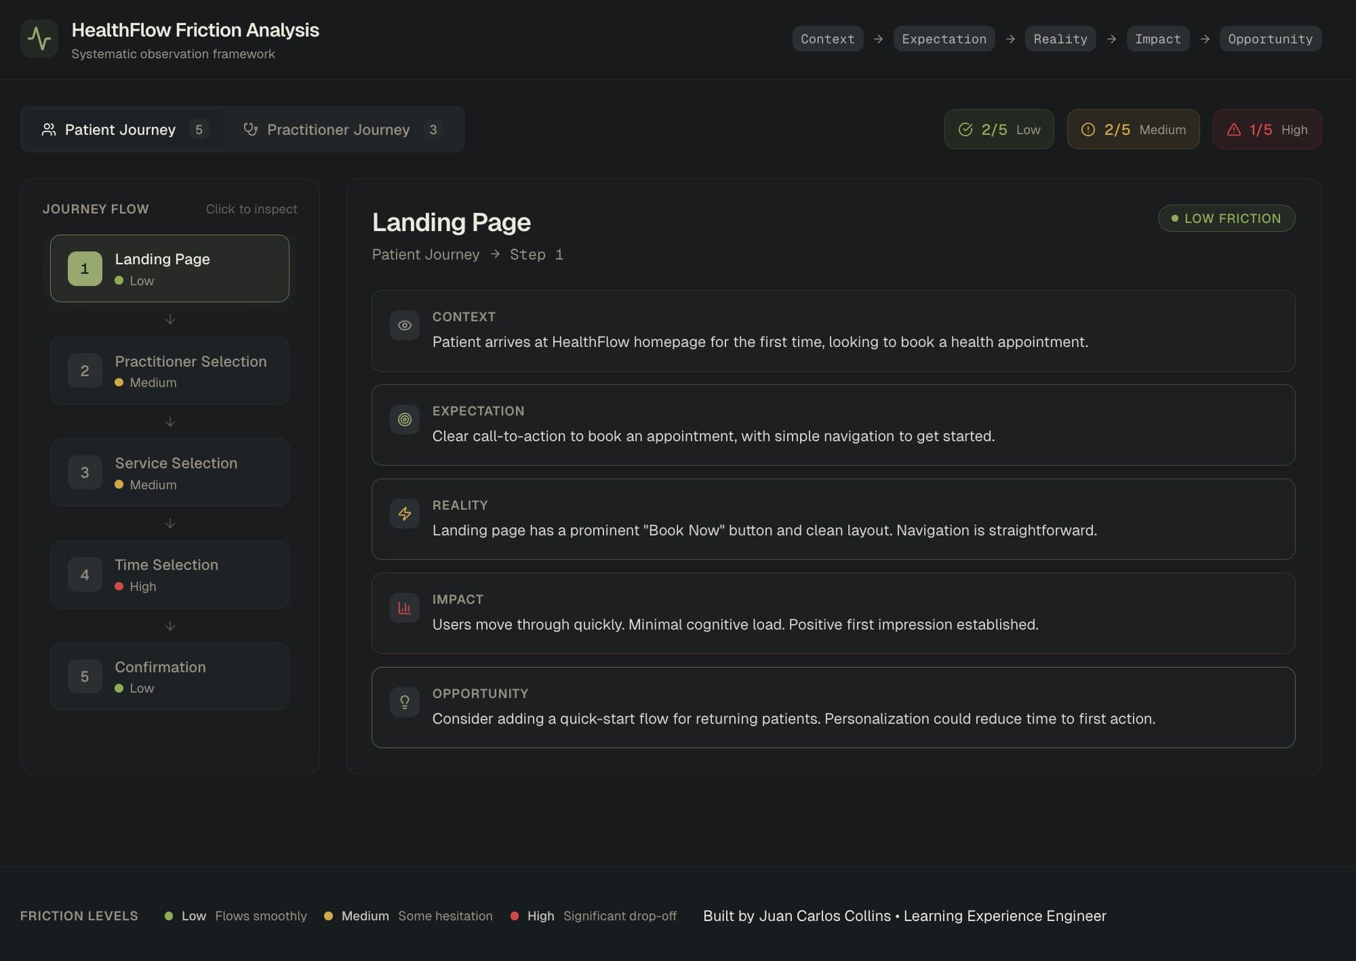Select the Time Selection high-friction step
This screenshot has width=1356, height=961.
pyautogui.click(x=169, y=575)
